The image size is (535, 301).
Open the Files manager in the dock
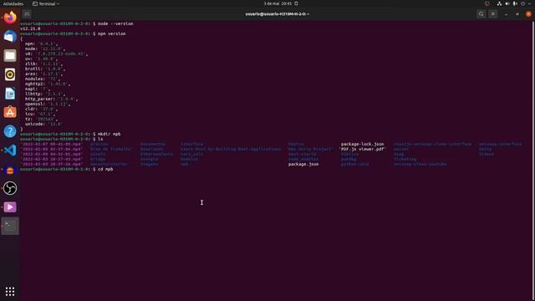coord(10,55)
